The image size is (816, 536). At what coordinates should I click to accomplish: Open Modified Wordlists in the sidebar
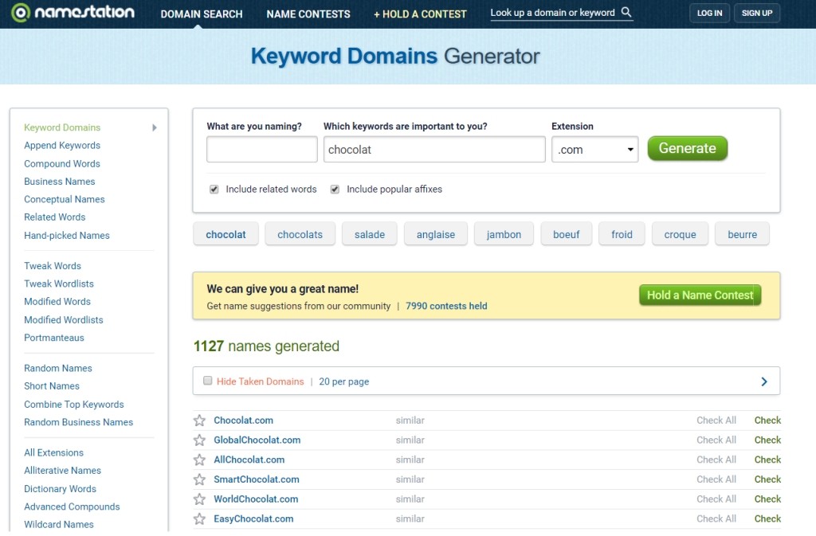click(64, 319)
